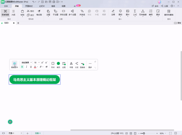Open the Help dropdown menu
The height and width of the screenshot is (135, 182).
click(173, 6)
